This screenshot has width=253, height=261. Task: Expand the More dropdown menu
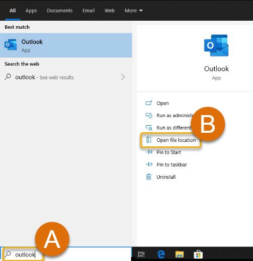134,11
